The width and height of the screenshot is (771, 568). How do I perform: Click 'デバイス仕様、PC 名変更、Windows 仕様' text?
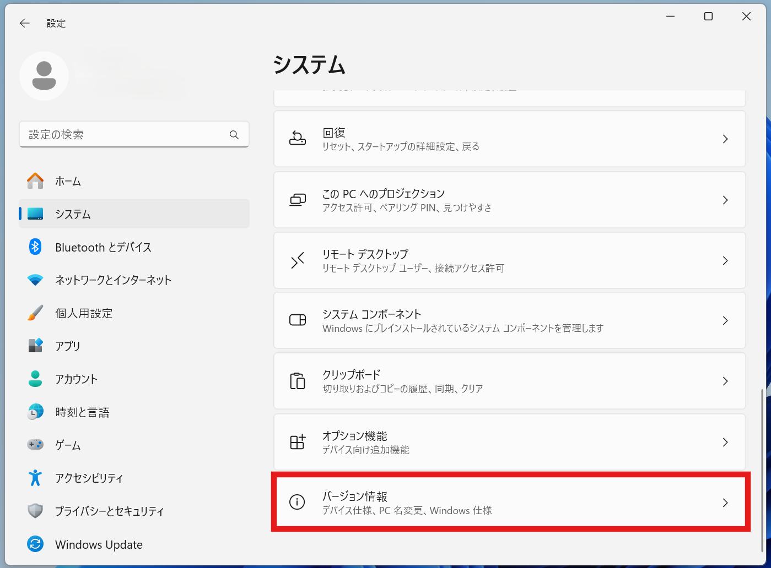[x=407, y=510]
